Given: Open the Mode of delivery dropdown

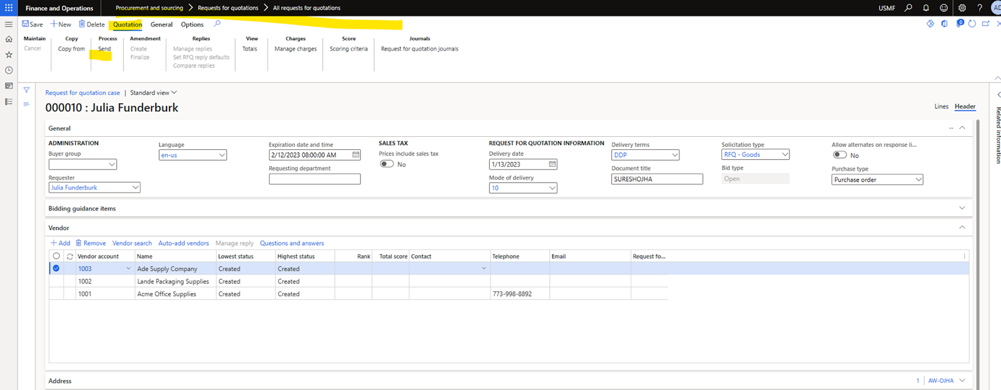Looking at the screenshot, I should 552,188.
